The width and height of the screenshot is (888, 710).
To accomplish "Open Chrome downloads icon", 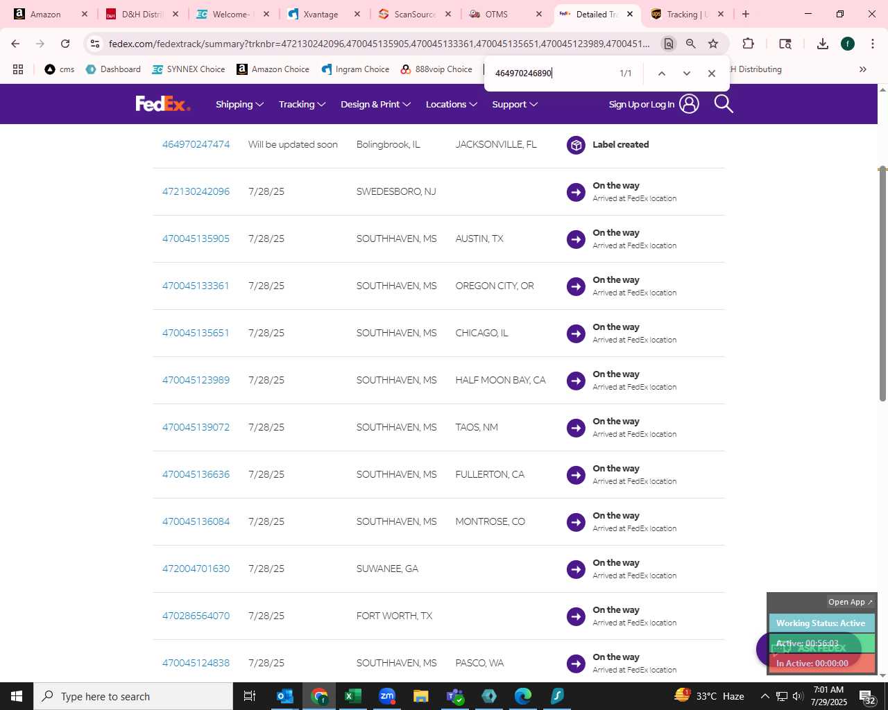I will click(823, 44).
